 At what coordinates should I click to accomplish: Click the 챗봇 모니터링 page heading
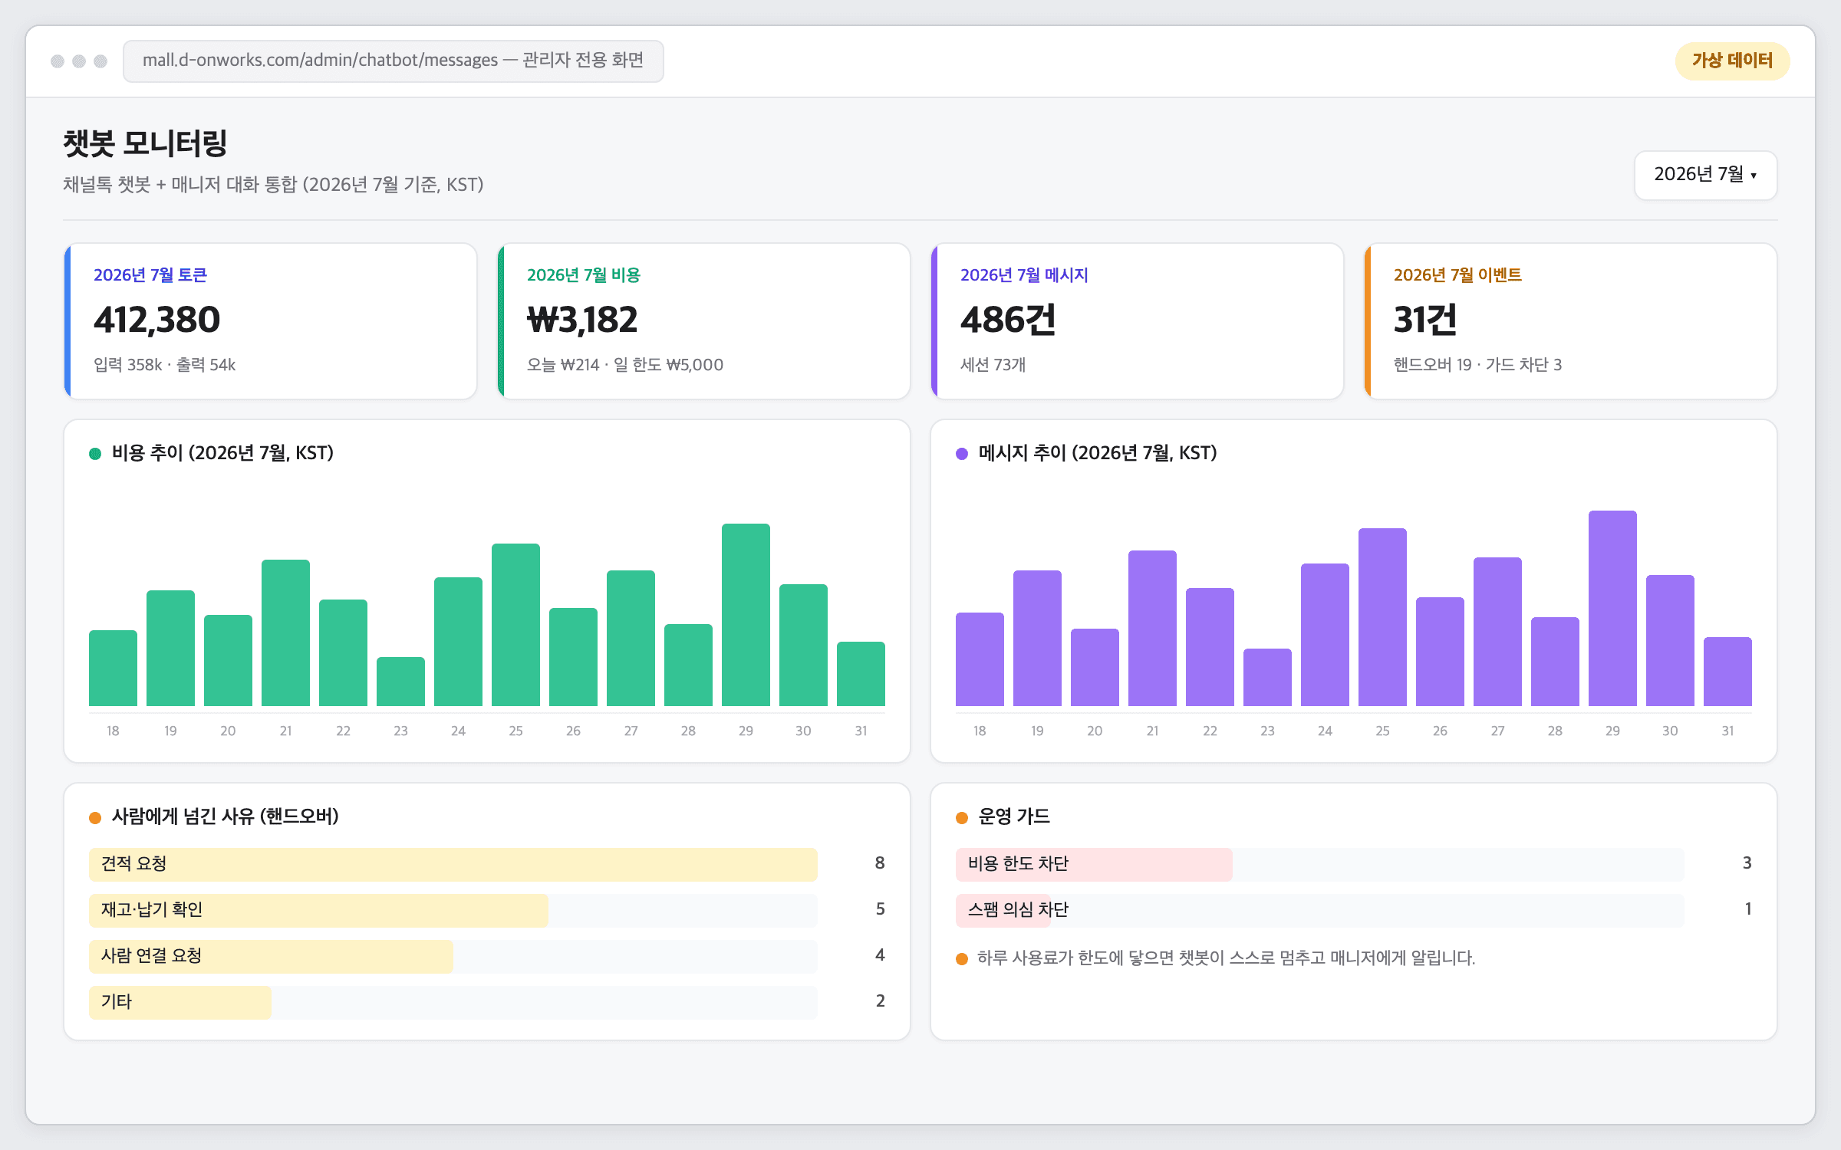(x=145, y=143)
